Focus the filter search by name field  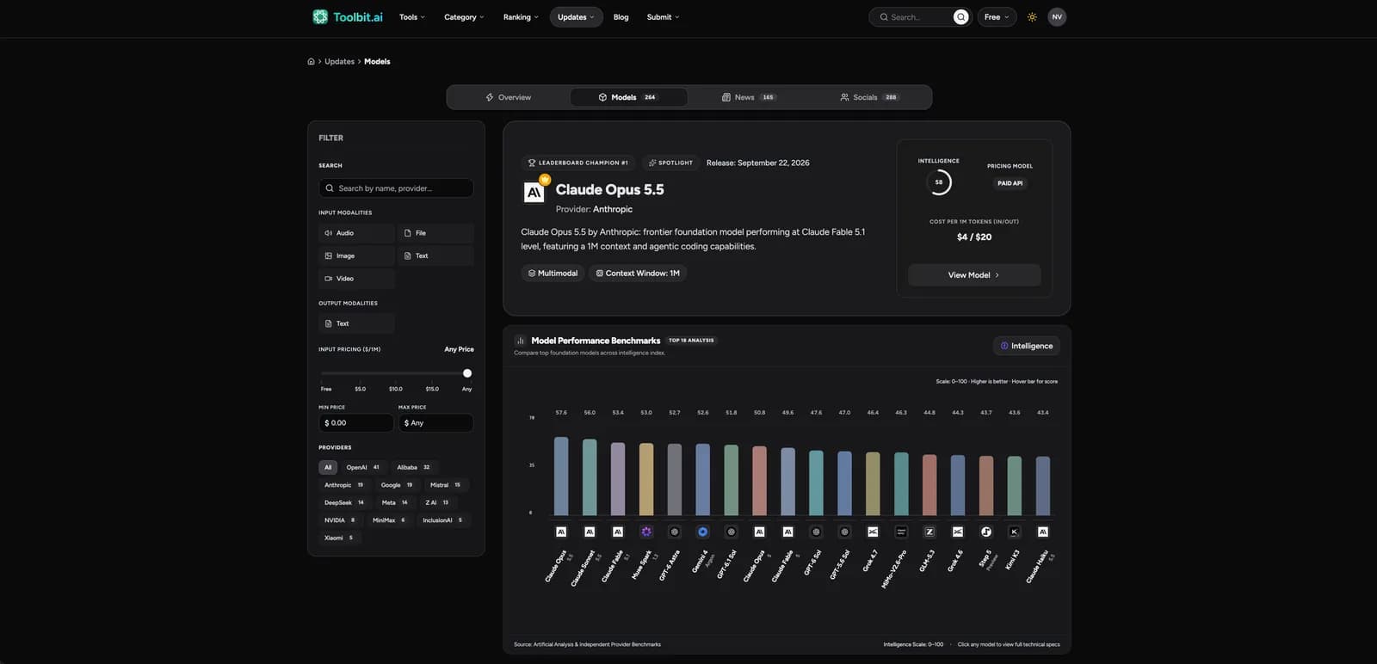(396, 188)
